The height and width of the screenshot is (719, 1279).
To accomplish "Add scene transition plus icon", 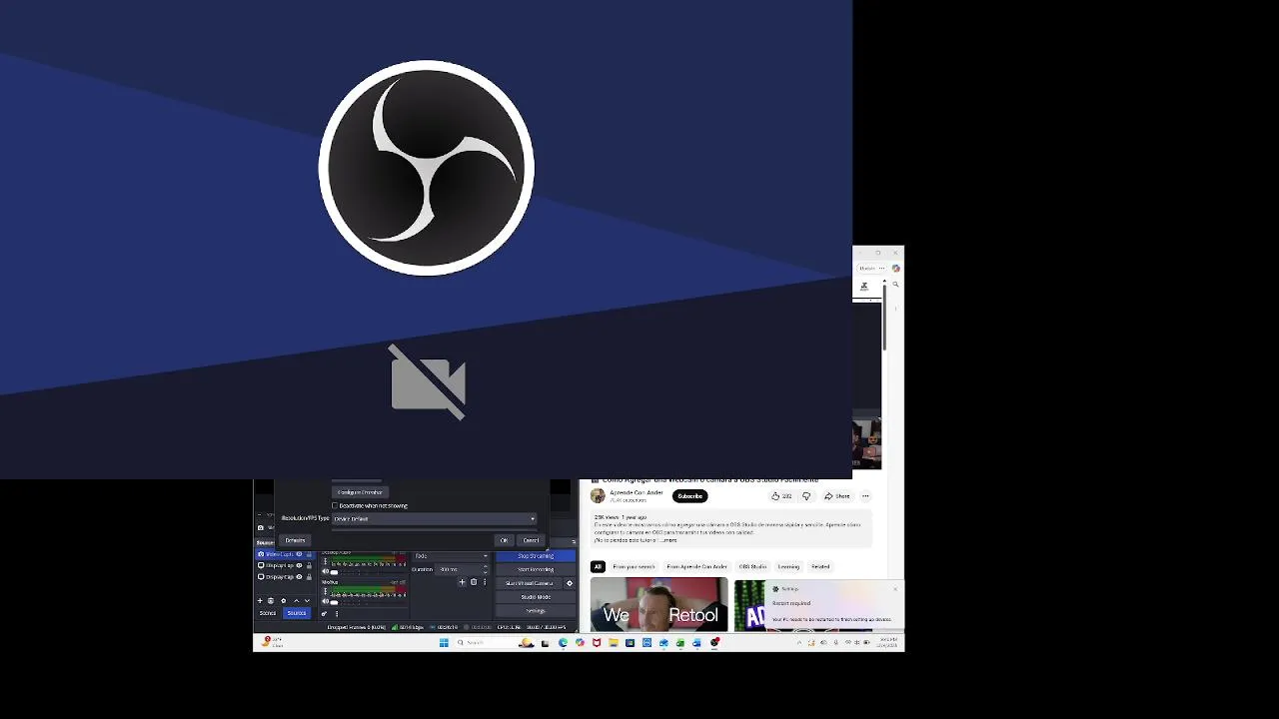I will pyautogui.click(x=462, y=582).
